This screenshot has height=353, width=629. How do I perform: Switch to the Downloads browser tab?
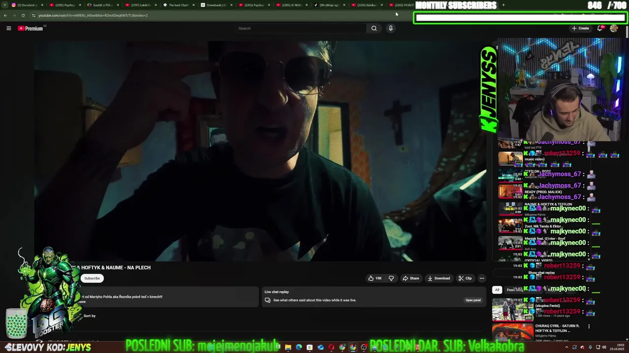[215, 5]
